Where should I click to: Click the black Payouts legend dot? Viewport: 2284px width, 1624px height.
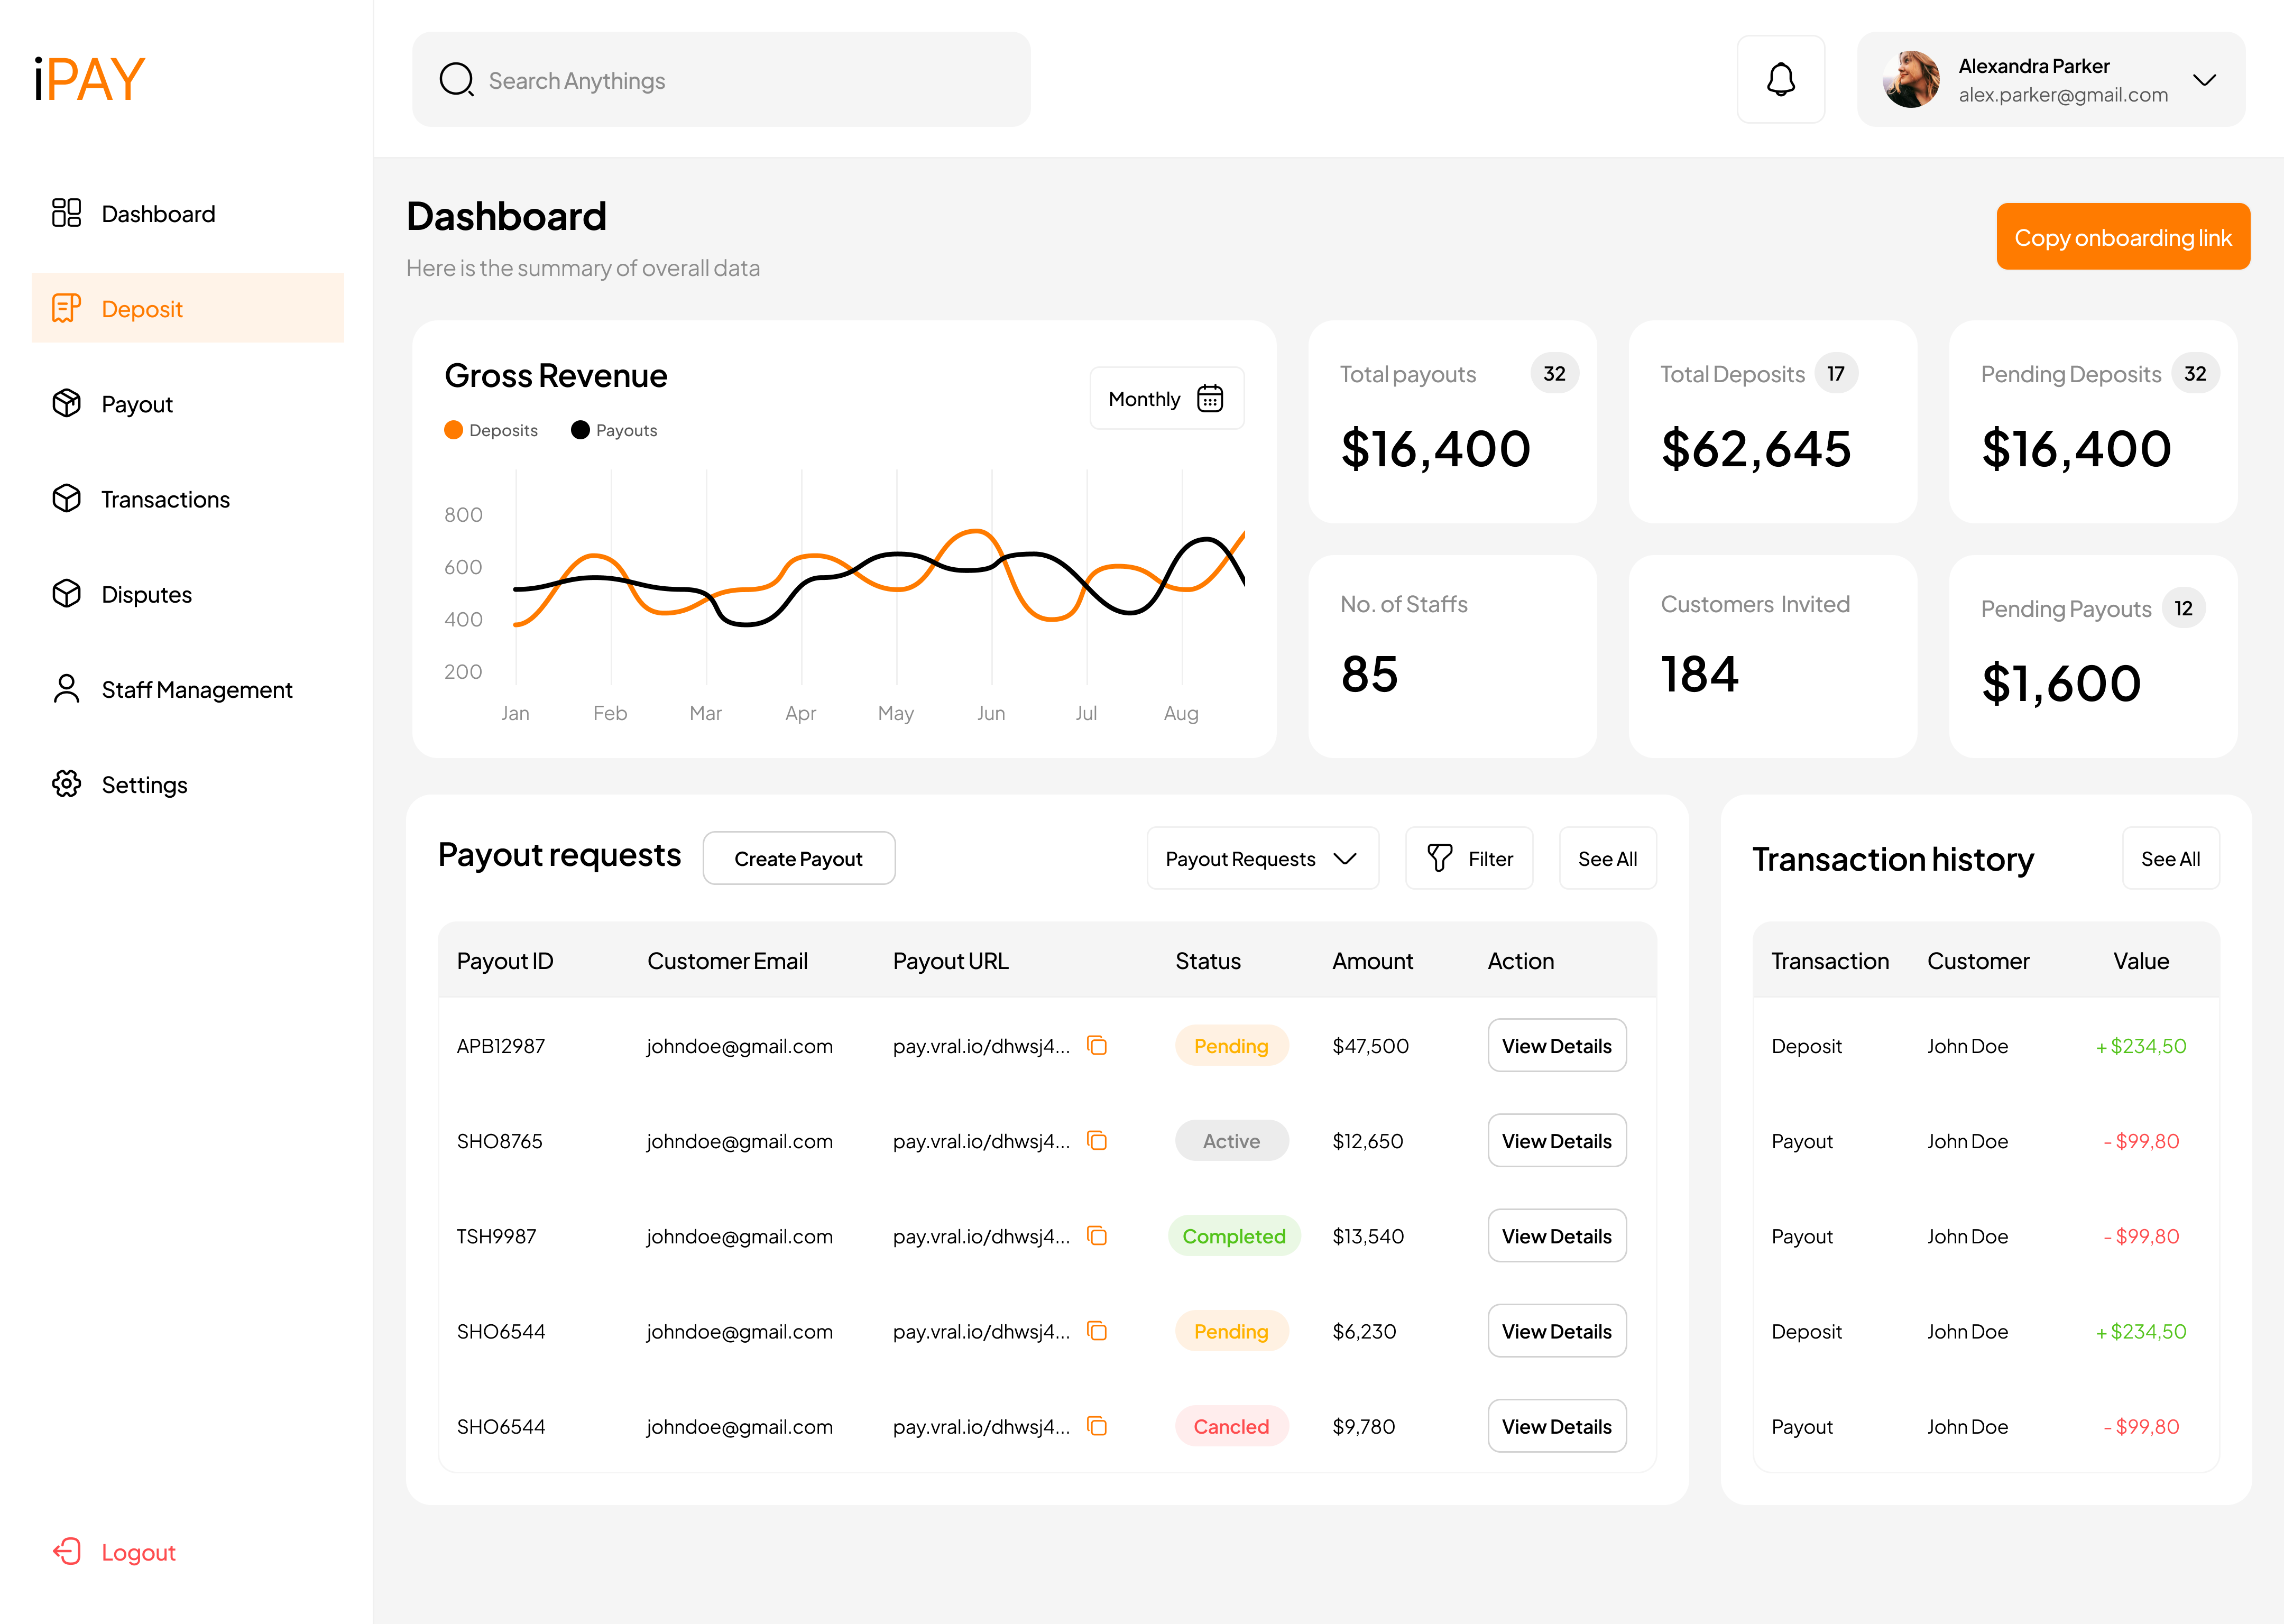[580, 430]
